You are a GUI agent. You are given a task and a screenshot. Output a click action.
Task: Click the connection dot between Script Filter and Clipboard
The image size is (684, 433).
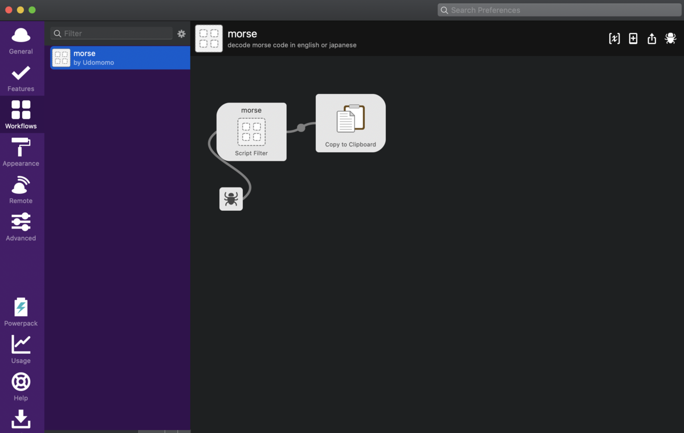click(x=301, y=128)
